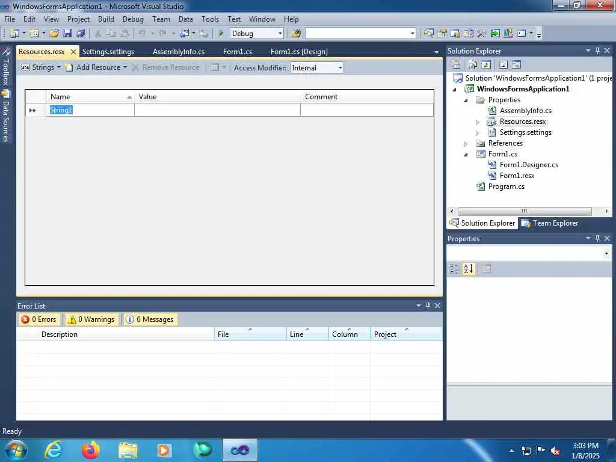Open the active documents list dropdown arrow
This screenshot has height=462, width=616.
click(437, 52)
